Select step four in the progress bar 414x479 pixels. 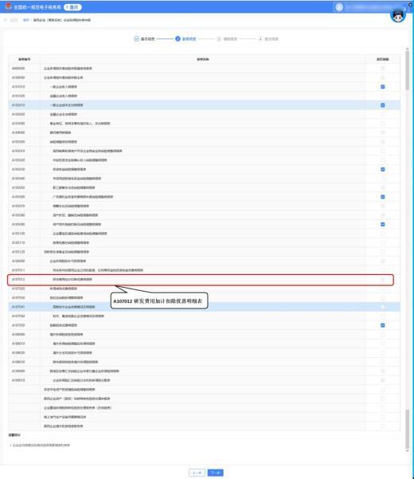click(268, 39)
